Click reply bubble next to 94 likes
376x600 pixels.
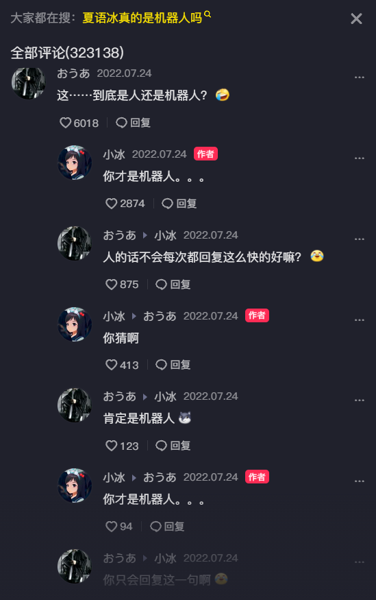pyautogui.click(x=167, y=527)
